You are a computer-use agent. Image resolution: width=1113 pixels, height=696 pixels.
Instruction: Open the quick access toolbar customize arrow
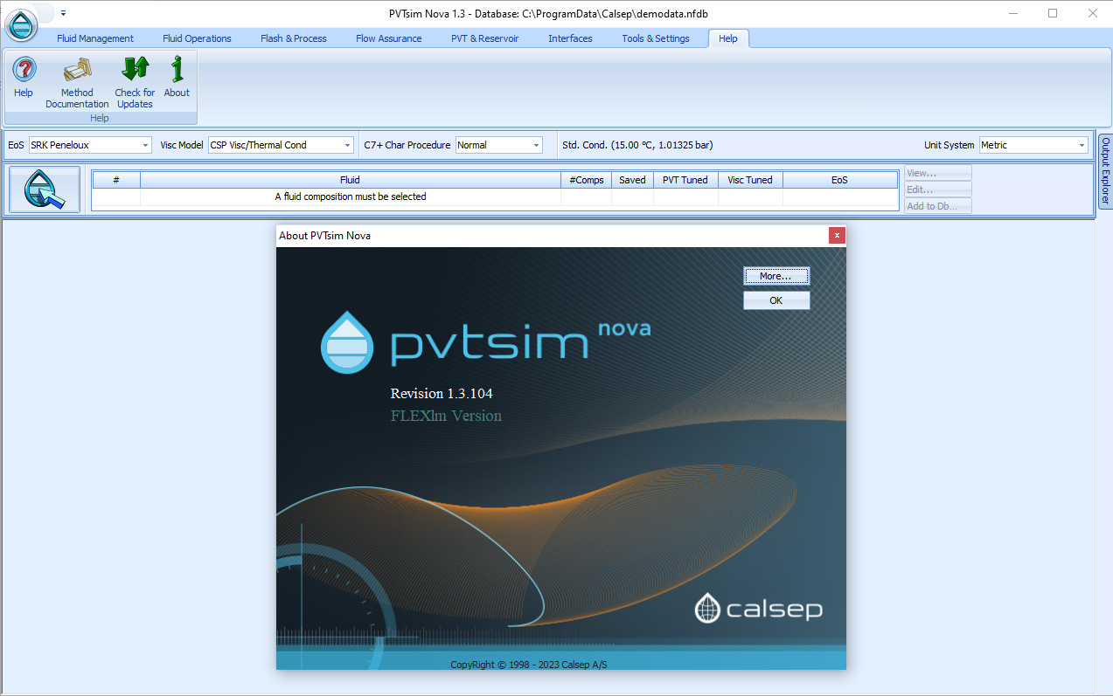coord(63,13)
